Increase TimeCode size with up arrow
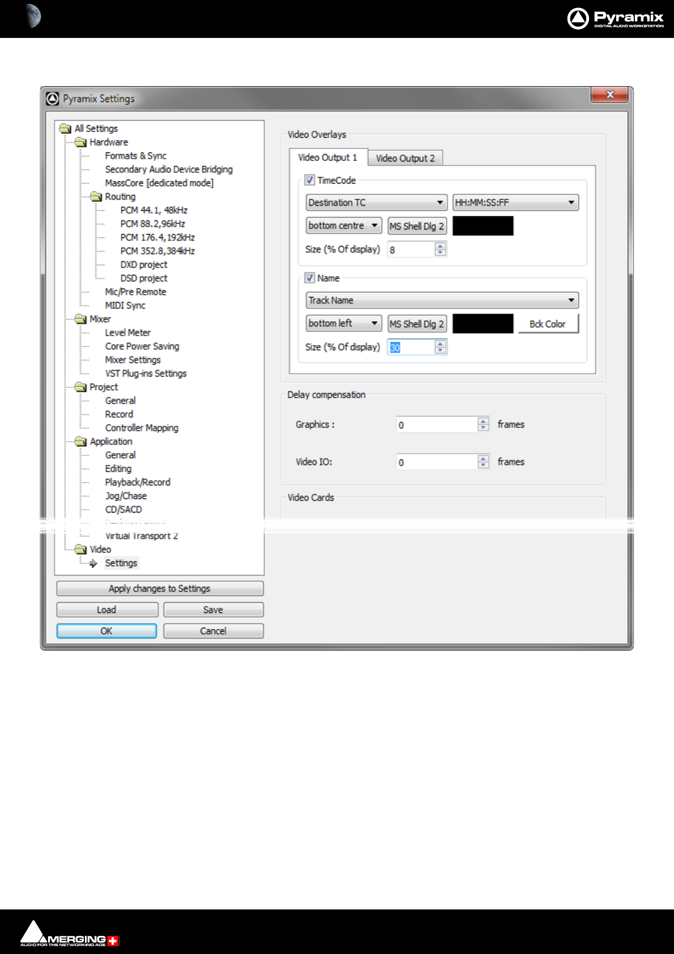 coord(441,246)
